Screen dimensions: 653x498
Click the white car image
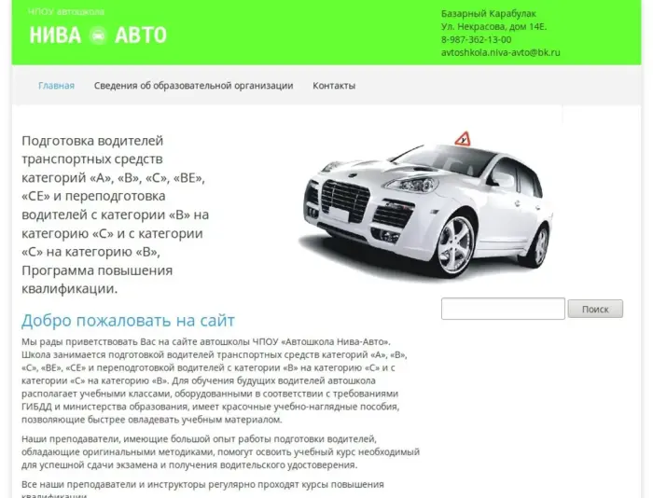point(425,207)
